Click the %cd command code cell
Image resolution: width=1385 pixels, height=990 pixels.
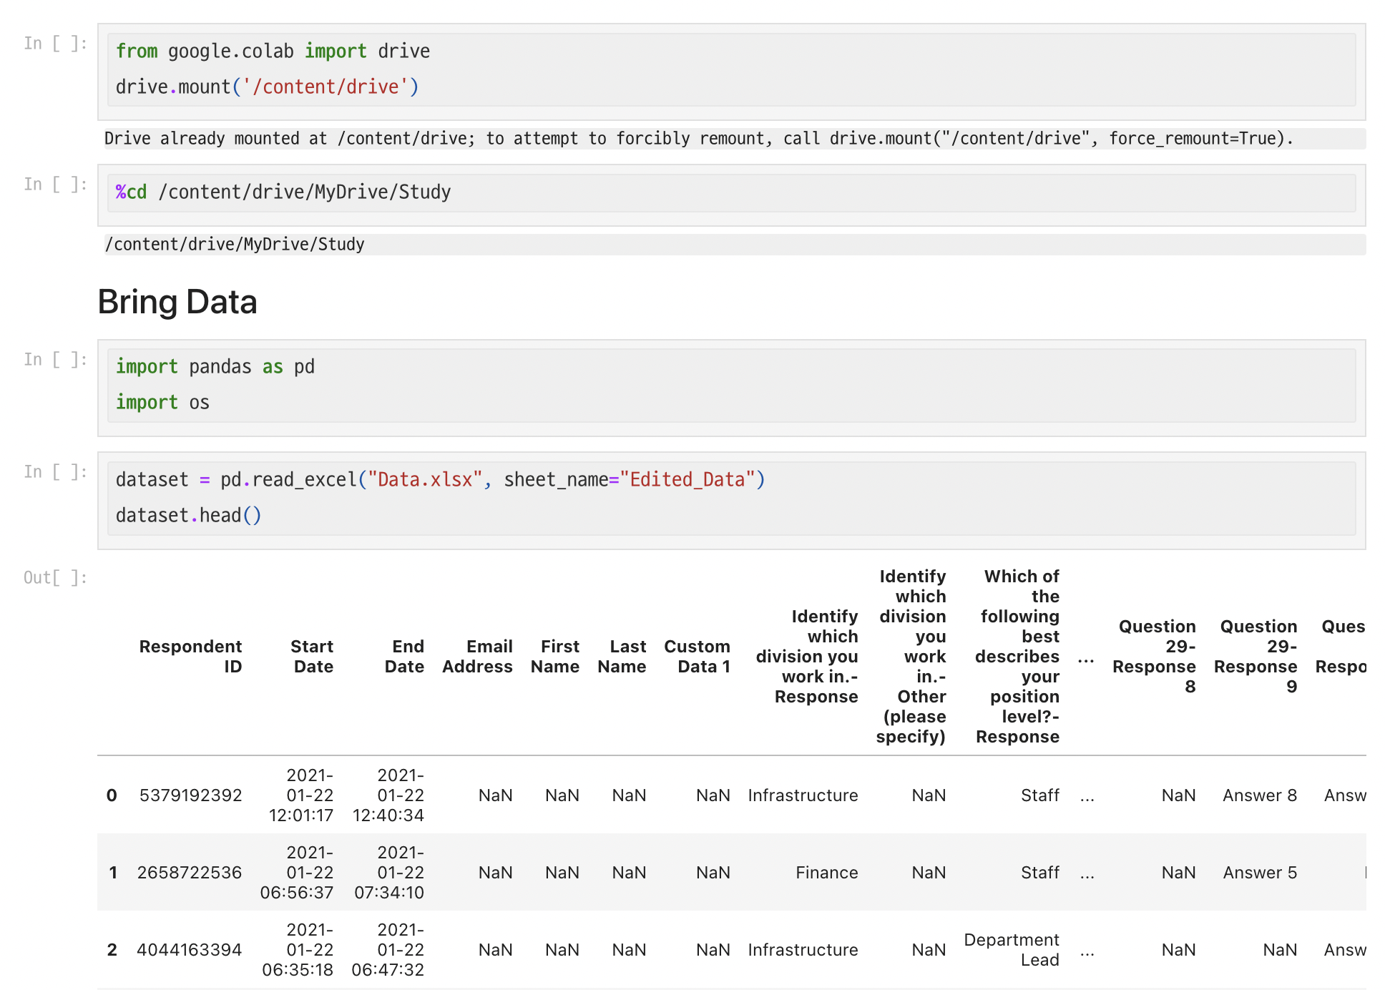pos(730,192)
